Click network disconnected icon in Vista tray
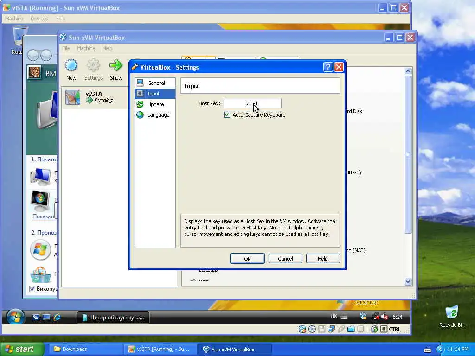The height and width of the screenshot is (356, 475). (x=376, y=317)
